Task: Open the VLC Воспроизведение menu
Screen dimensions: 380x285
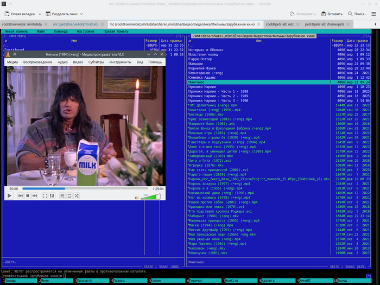Action: [x=38, y=62]
